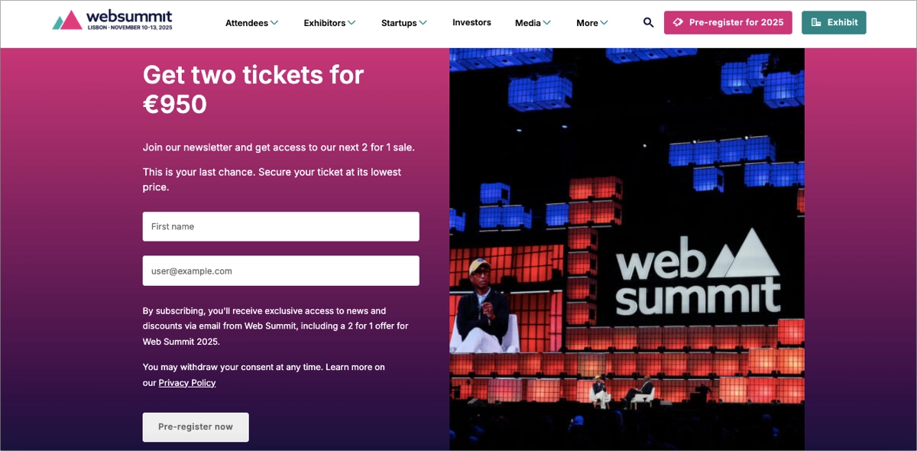
Task: Expand the Attendees dropdown chevron
Action: pyautogui.click(x=274, y=23)
